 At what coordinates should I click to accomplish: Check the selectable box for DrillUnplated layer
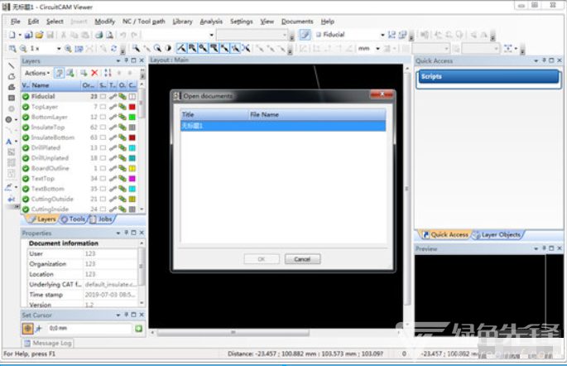point(103,158)
